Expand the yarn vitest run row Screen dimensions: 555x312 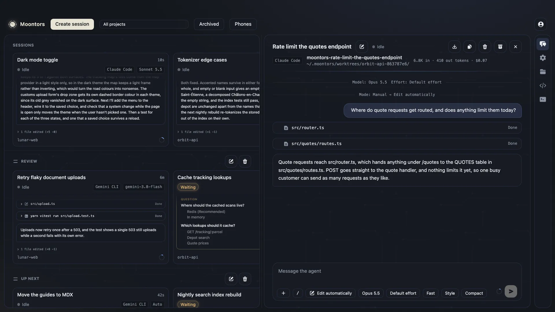pos(90,216)
